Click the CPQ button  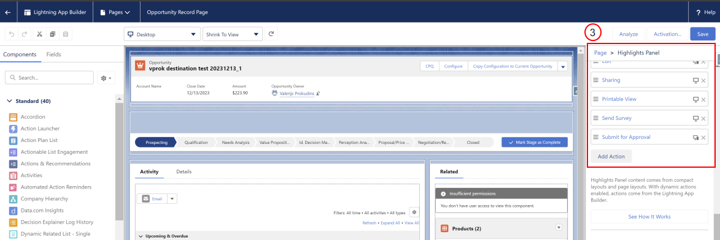coord(429,66)
